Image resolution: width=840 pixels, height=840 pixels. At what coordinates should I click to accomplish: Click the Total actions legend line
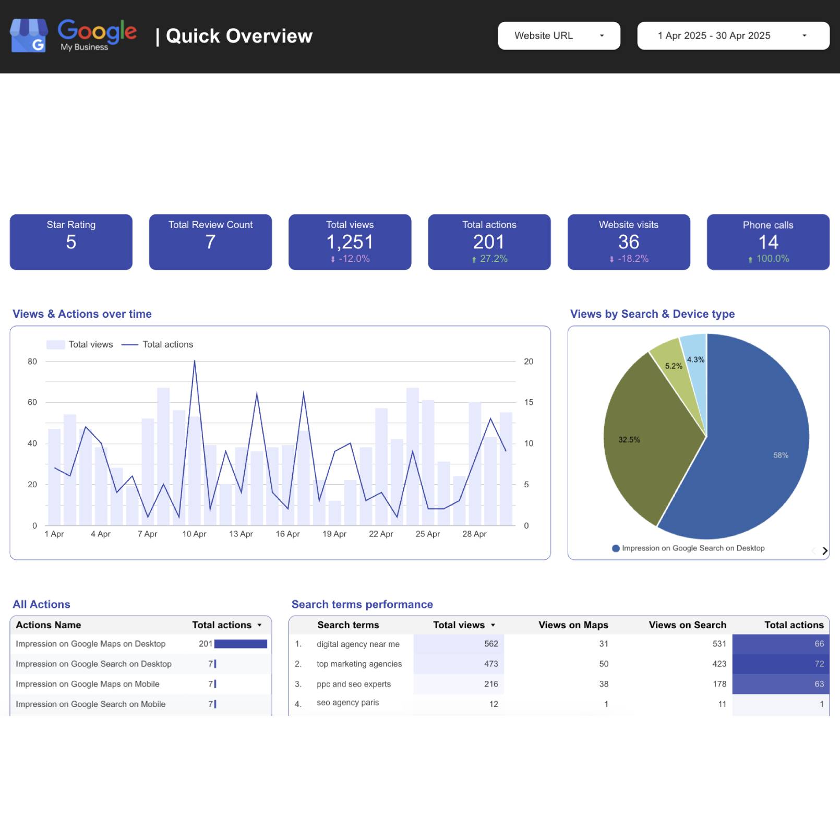tap(129, 344)
